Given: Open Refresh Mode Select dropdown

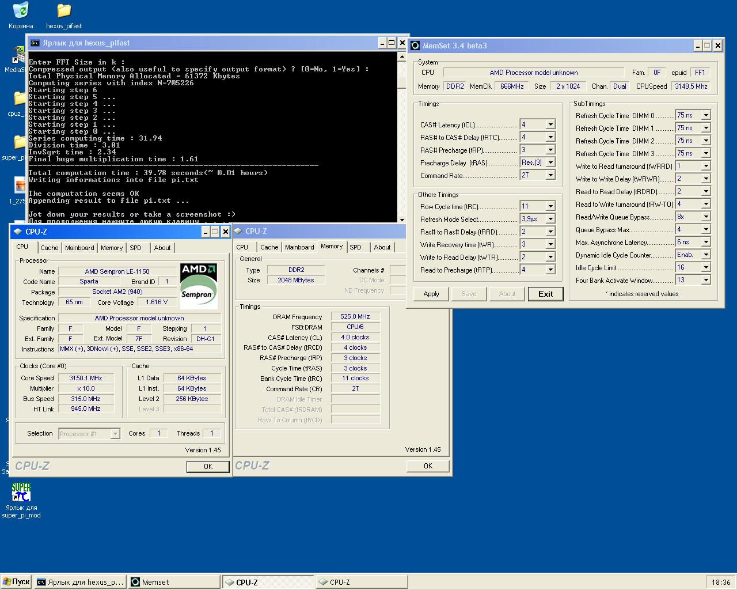Looking at the screenshot, I should click(550, 219).
